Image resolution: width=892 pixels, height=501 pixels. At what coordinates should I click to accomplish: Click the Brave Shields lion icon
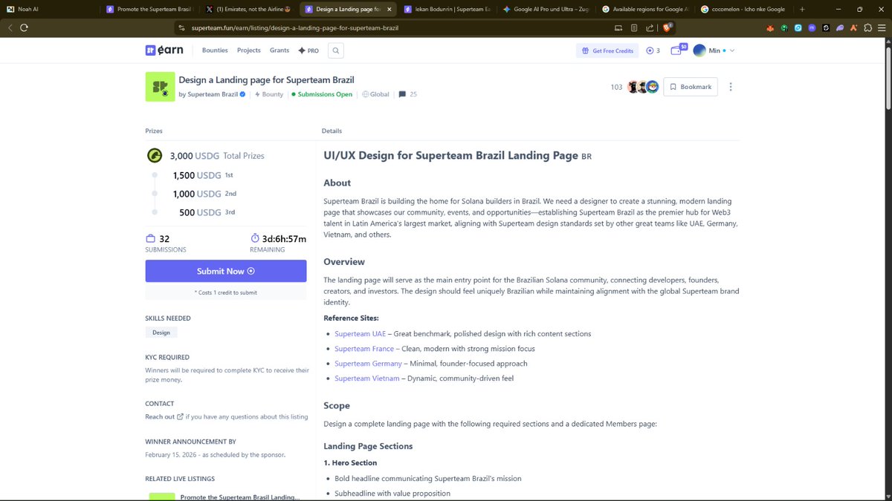(668, 27)
